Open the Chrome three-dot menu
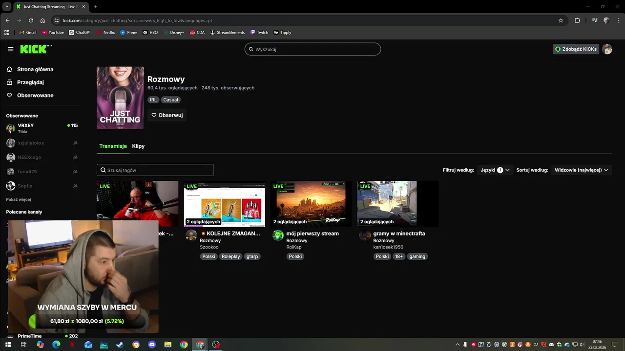Screen dimensions: 625x351 [617, 20]
